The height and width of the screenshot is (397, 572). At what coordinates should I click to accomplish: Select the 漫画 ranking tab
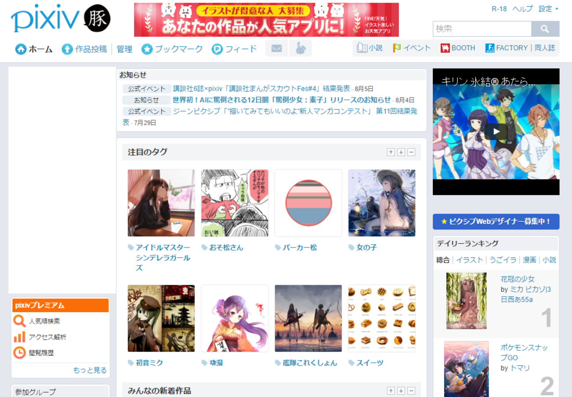pos(529,260)
